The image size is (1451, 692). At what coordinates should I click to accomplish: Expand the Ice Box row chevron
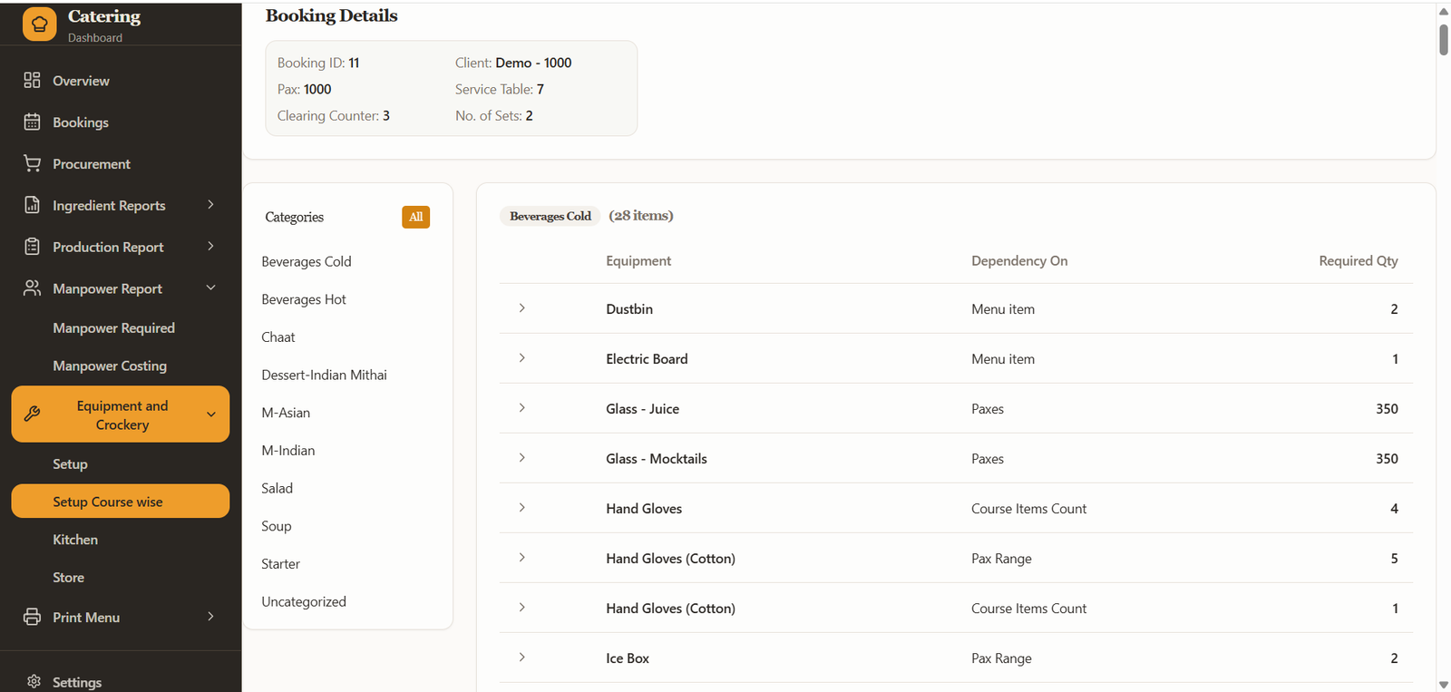click(522, 658)
